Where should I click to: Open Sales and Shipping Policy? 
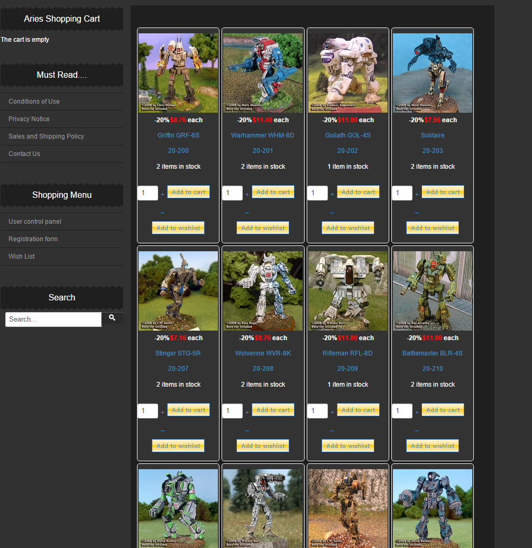pyautogui.click(x=46, y=136)
